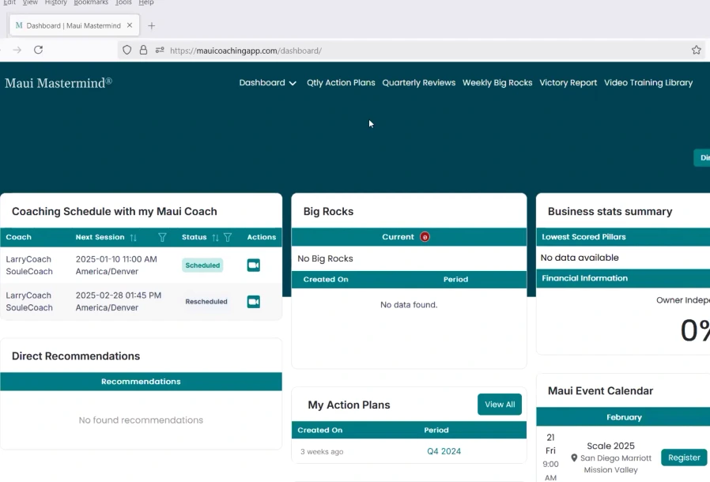Click the browser address bar URL
Viewport: 710px width, 482px height.
[245, 51]
